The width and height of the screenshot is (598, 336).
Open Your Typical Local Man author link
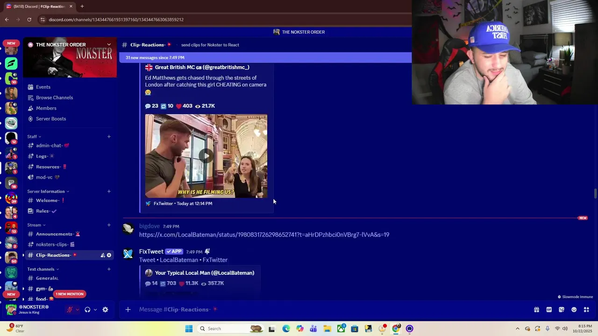(x=205, y=273)
